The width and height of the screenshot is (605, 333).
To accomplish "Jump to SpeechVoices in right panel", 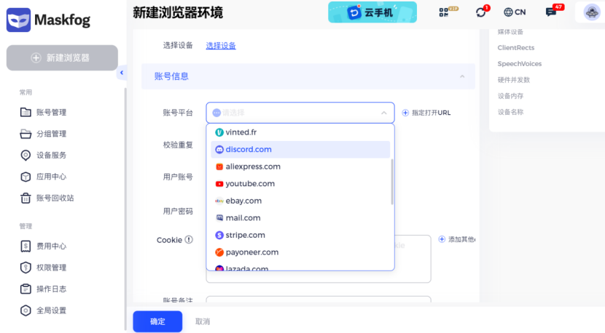I will pos(519,64).
